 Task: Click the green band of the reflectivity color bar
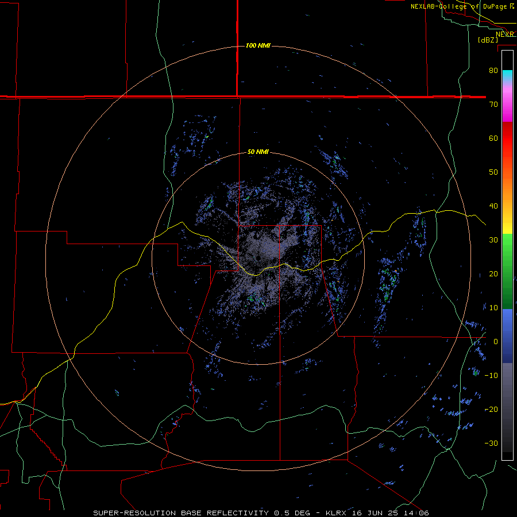pos(507,271)
